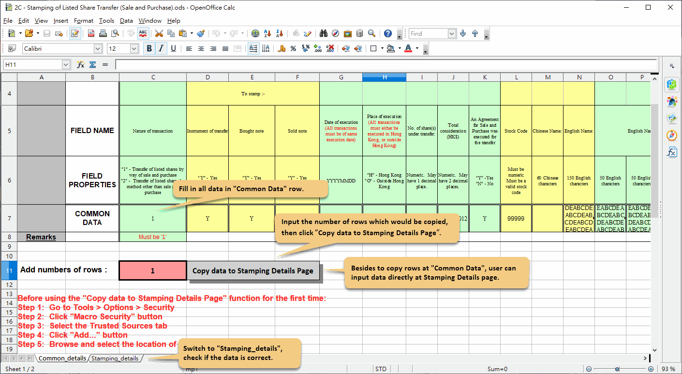Toggle Bold formatting
Viewport: 682px width, 374px height.
(x=149, y=48)
